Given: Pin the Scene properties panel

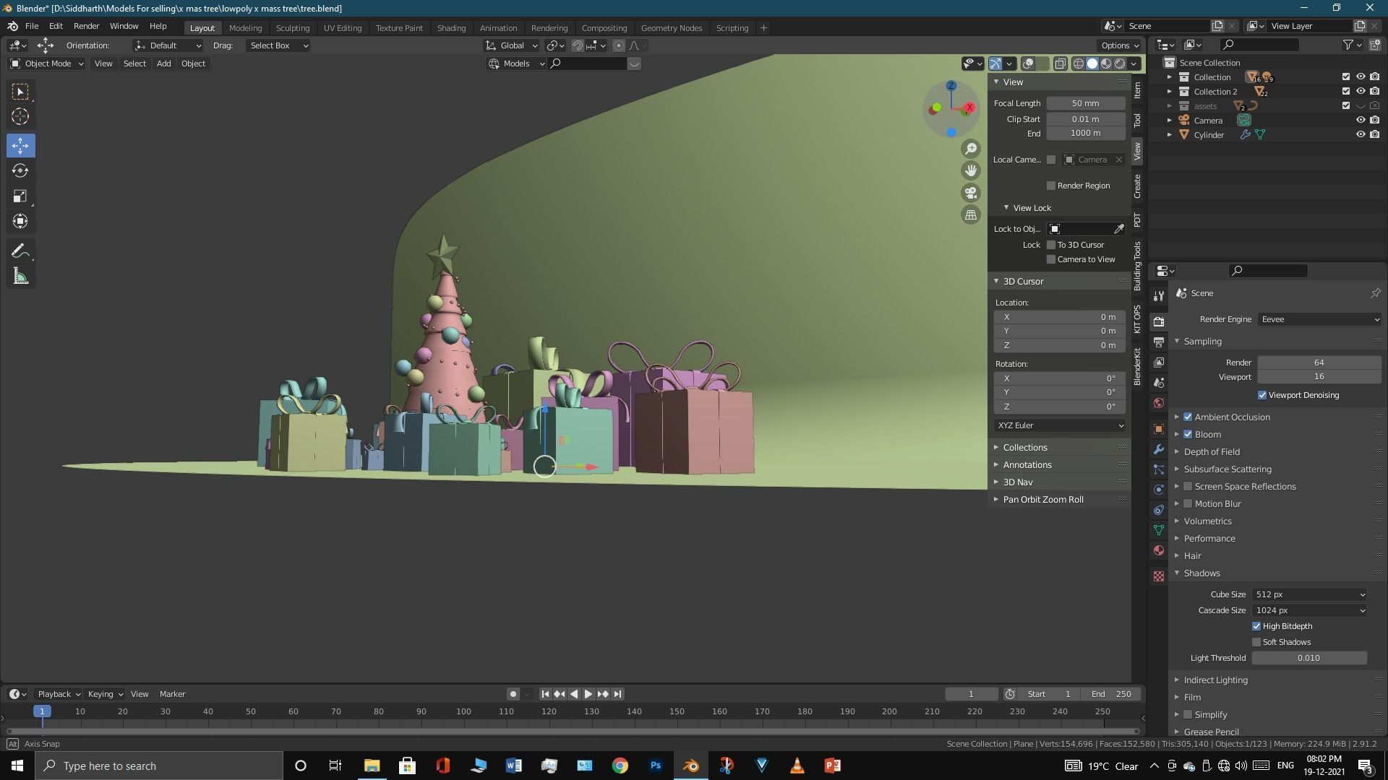Looking at the screenshot, I should click(1375, 293).
